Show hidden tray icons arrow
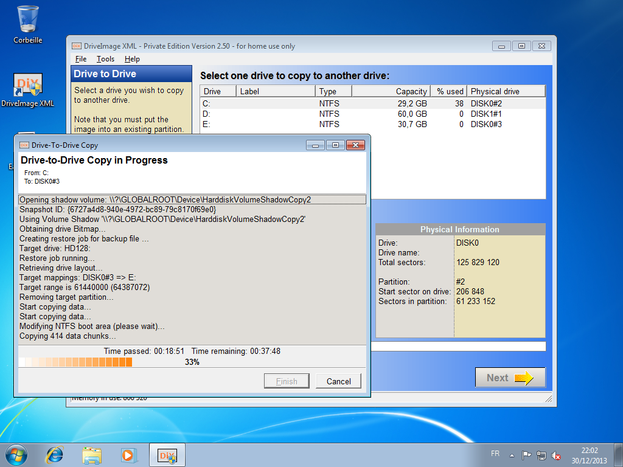Image resolution: width=623 pixels, height=467 pixels. (512, 455)
